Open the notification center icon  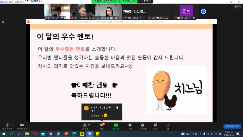pos(238,134)
